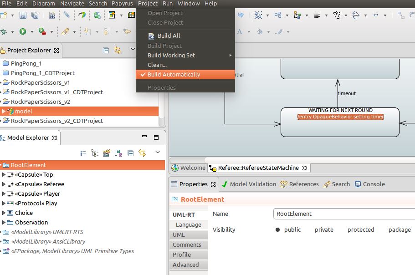Click the Next Annotation down-arrow icon
415x275 pixels.
87,31
